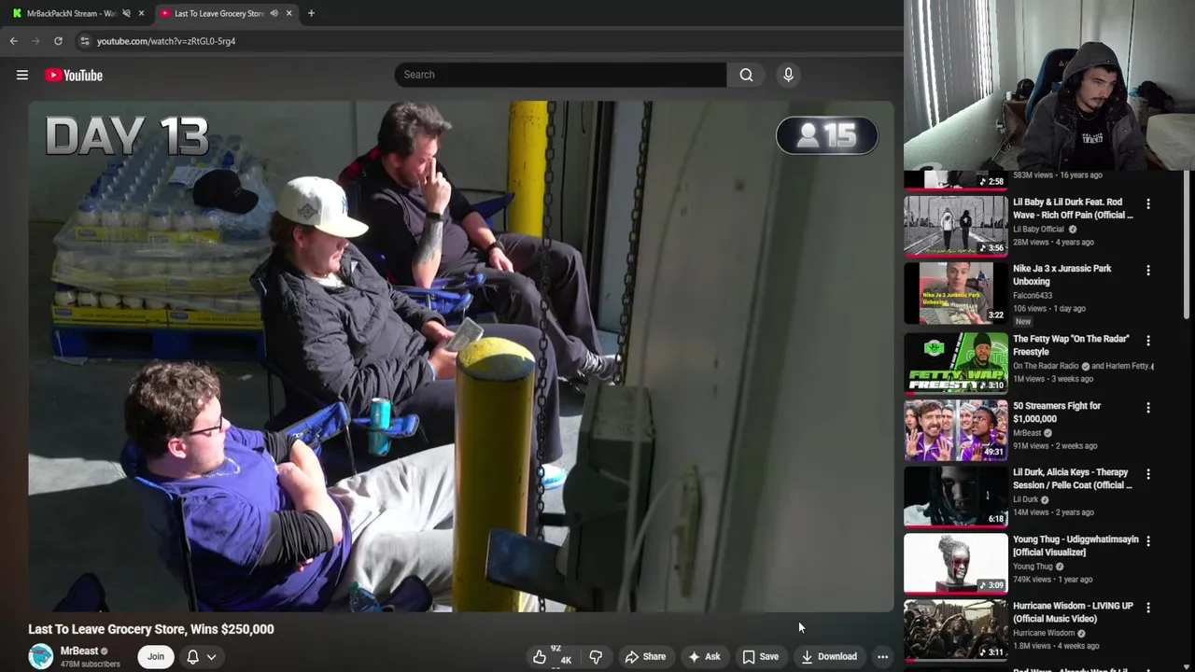The height and width of the screenshot is (672, 1195).
Task: Reload the YouTube page
Action: (58, 41)
